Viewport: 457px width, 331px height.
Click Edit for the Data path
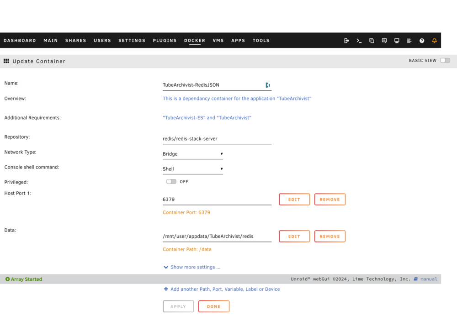coord(294,236)
